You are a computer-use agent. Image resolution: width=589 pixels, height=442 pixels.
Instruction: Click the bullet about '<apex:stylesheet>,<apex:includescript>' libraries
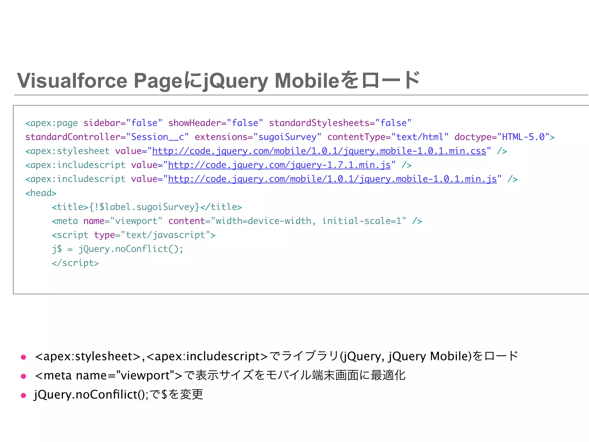coord(276,357)
